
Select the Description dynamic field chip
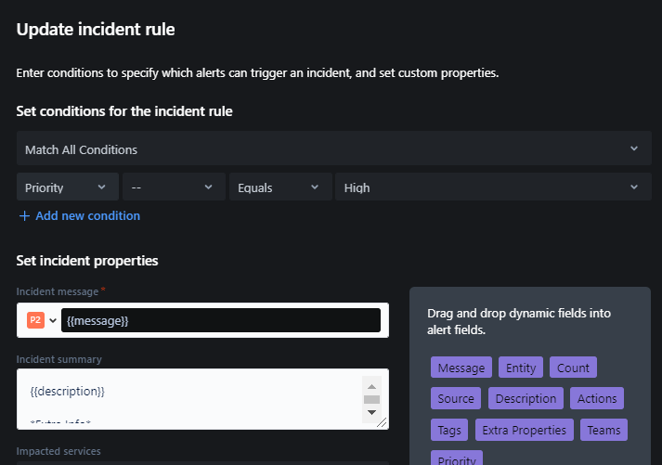coord(526,398)
